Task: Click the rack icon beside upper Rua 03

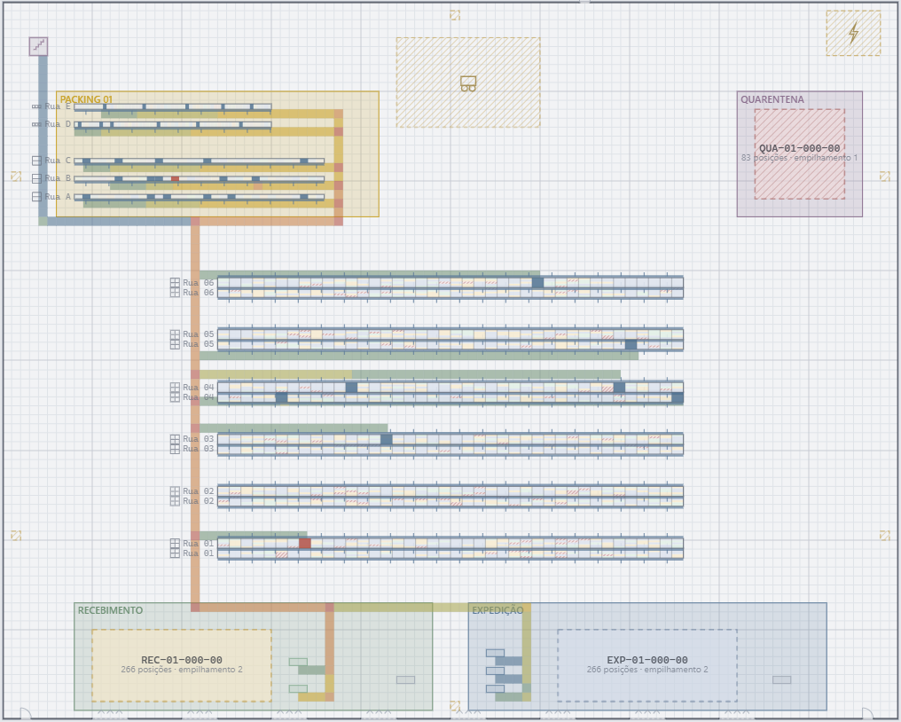Action: tap(176, 439)
